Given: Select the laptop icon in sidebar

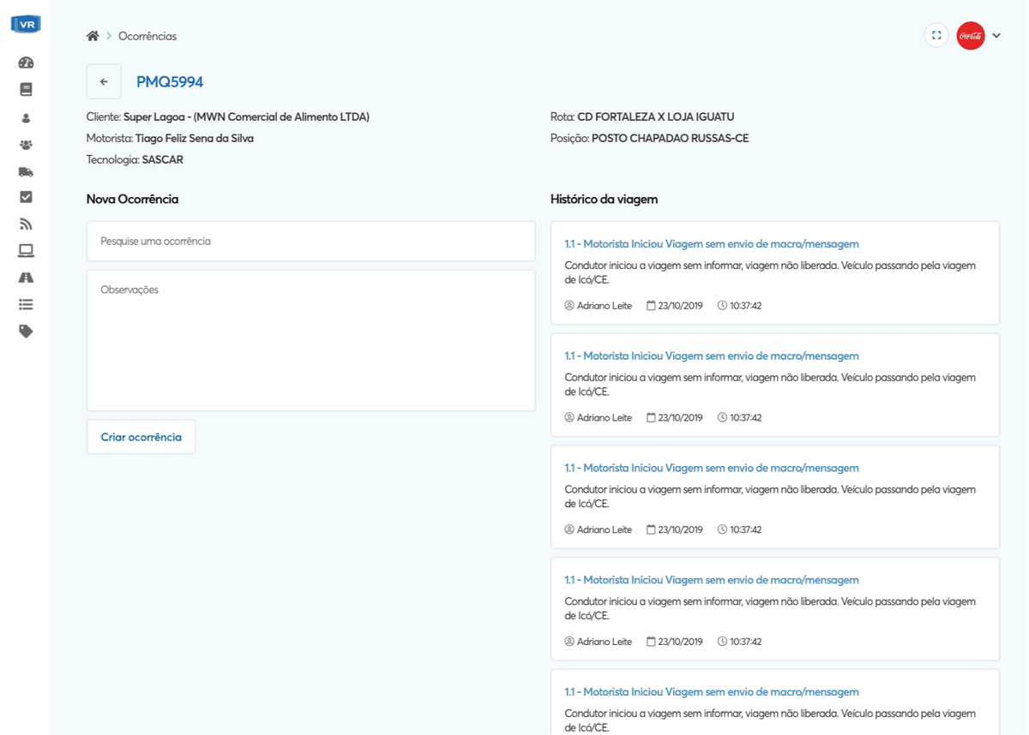Looking at the screenshot, I should pos(26,251).
